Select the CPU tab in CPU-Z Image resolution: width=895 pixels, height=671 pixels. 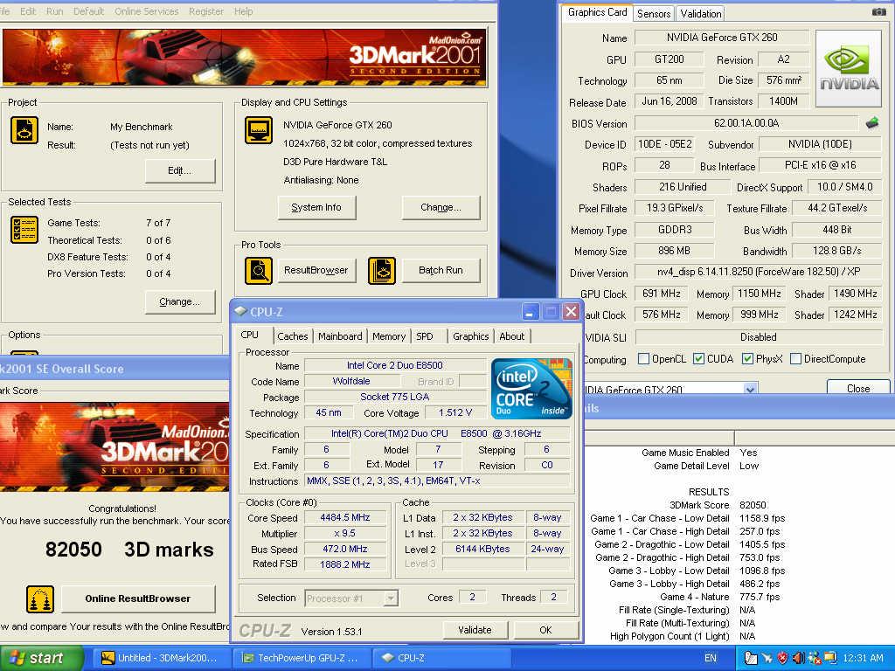249,335
